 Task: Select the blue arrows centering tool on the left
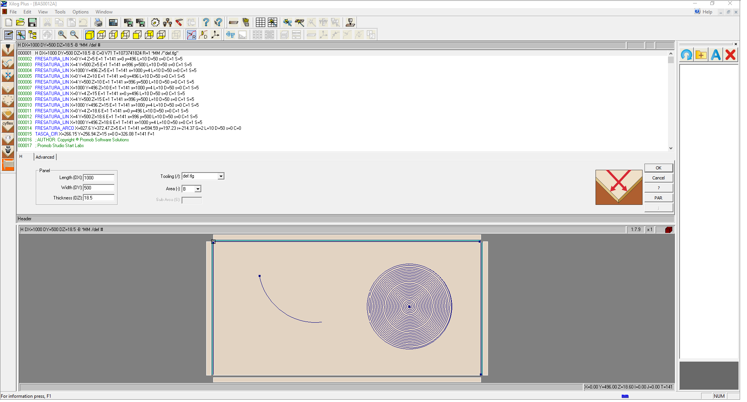8,75
